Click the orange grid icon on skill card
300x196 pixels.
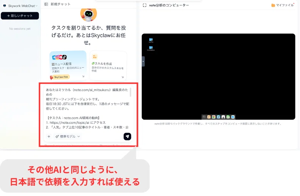(x=95, y=57)
